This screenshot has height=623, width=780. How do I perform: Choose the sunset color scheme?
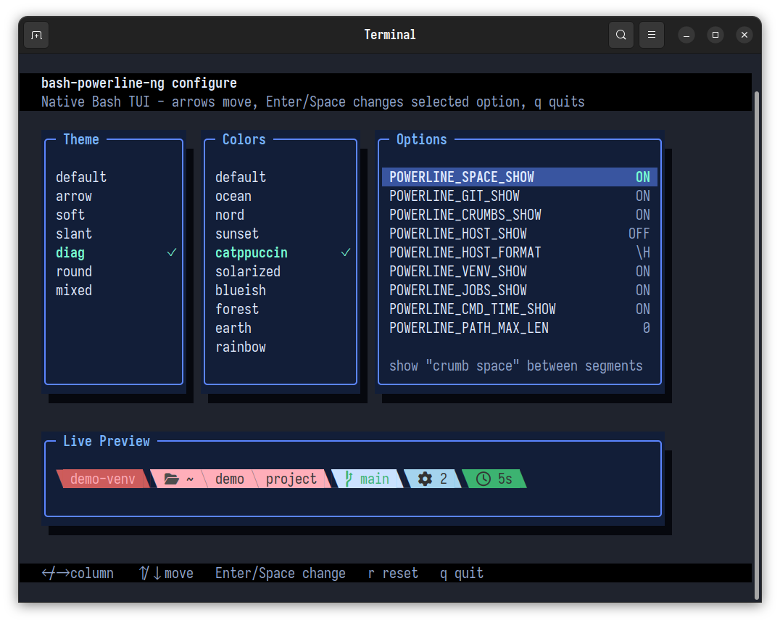(x=237, y=234)
